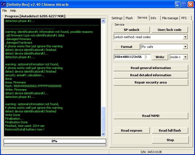Open the File menu
The image size is (195, 155).
[x=4, y=11]
